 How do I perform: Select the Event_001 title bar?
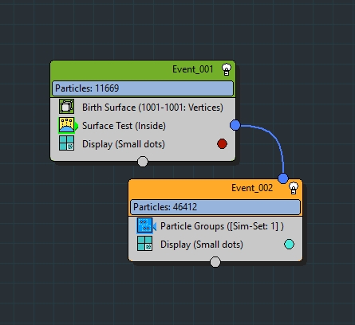point(143,70)
